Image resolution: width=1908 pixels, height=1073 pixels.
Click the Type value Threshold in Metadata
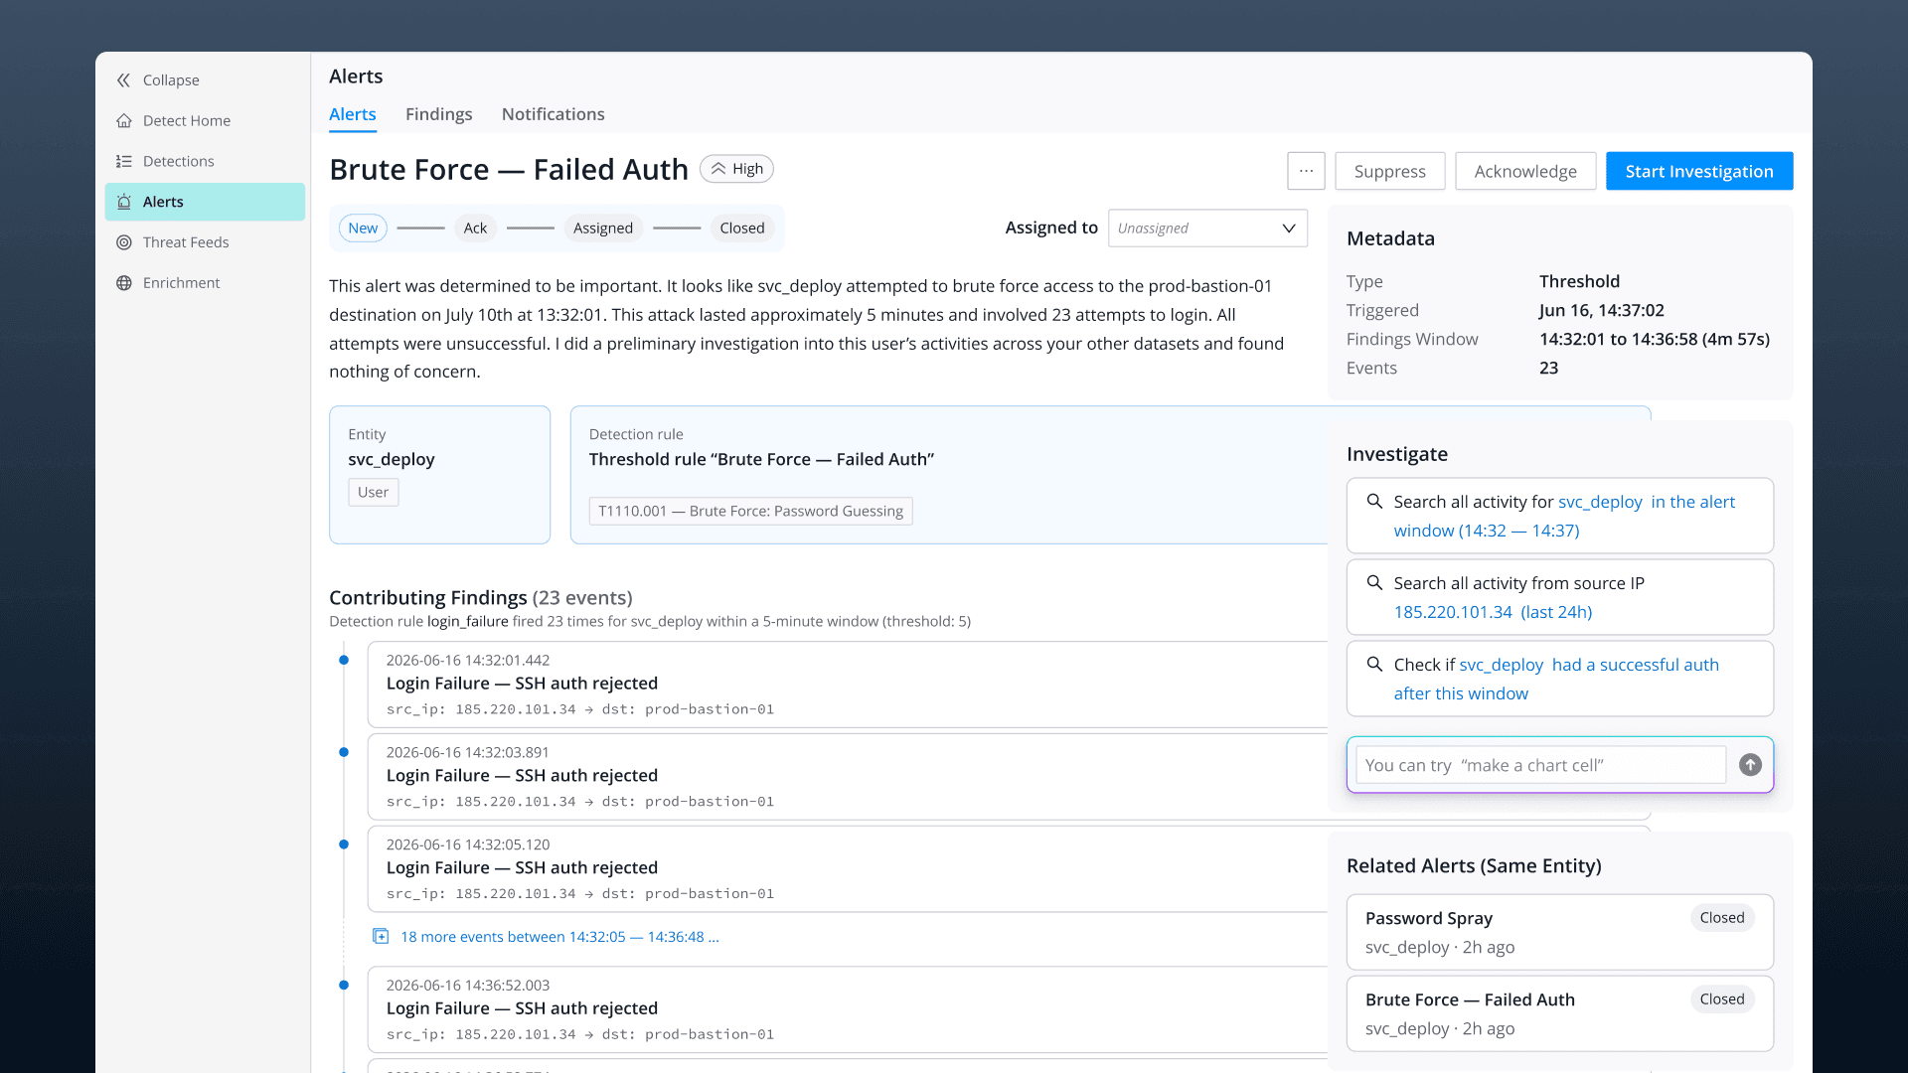pyautogui.click(x=1579, y=282)
